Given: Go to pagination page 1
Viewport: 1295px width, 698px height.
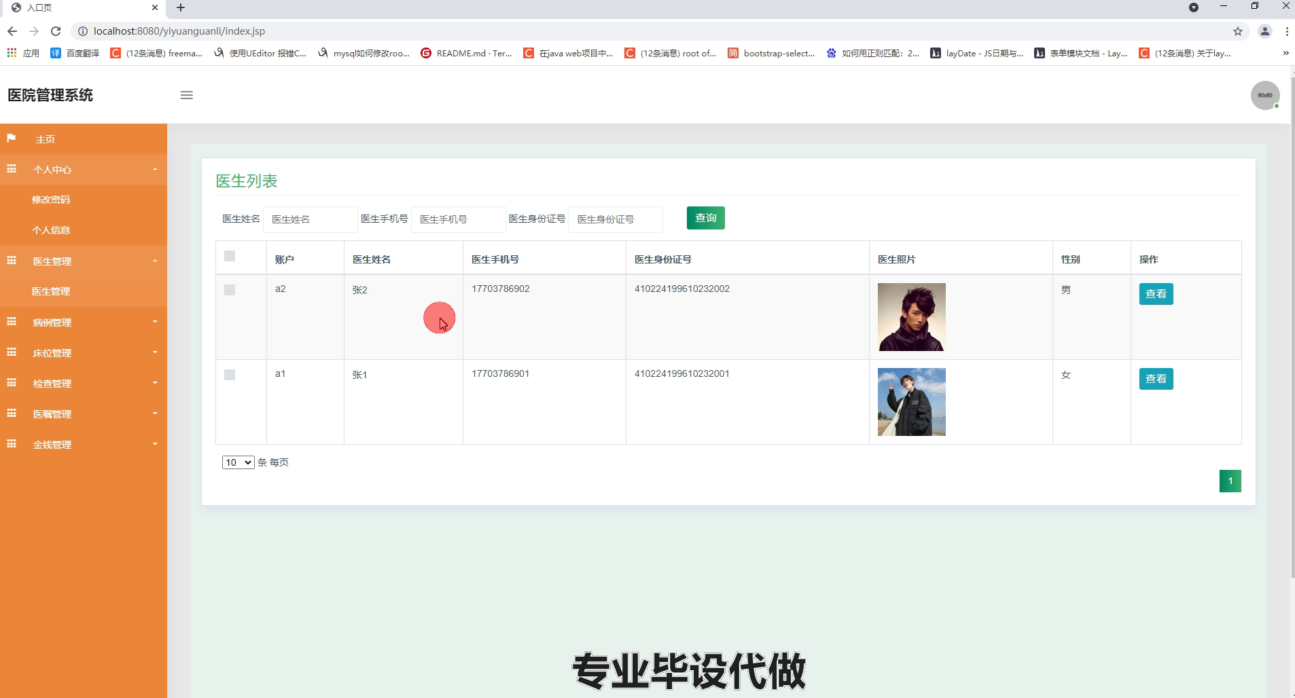Looking at the screenshot, I should (x=1230, y=481).
